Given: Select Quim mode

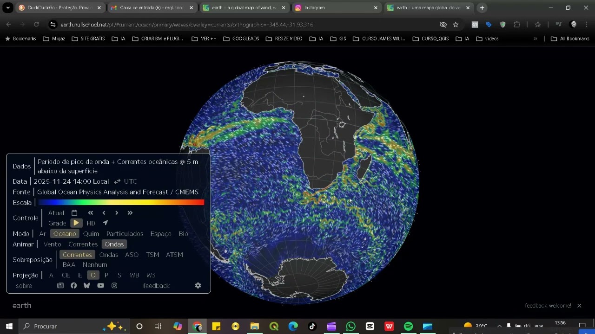Looking at the screenshot, I should coord(91,234).
